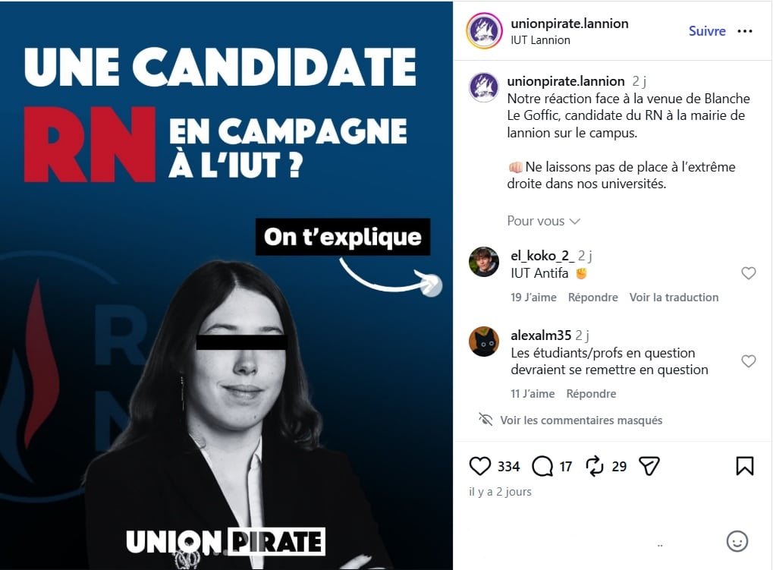Open unionpirate.lannion profile from header
This screenshot has width=773, height=570.
click(570, 24)
